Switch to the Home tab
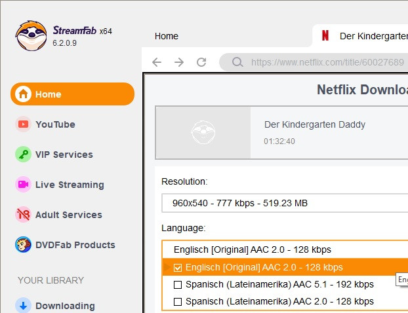 tap(167, 36)
